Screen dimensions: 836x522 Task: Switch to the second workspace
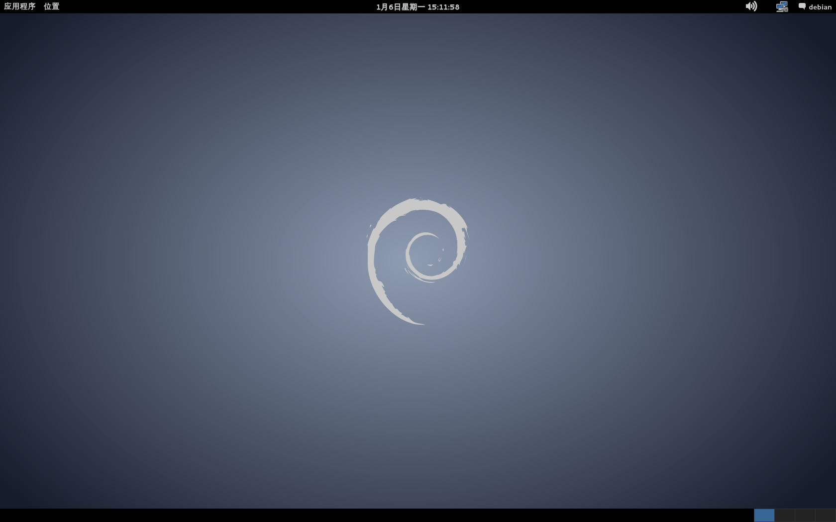coord(784,515)
